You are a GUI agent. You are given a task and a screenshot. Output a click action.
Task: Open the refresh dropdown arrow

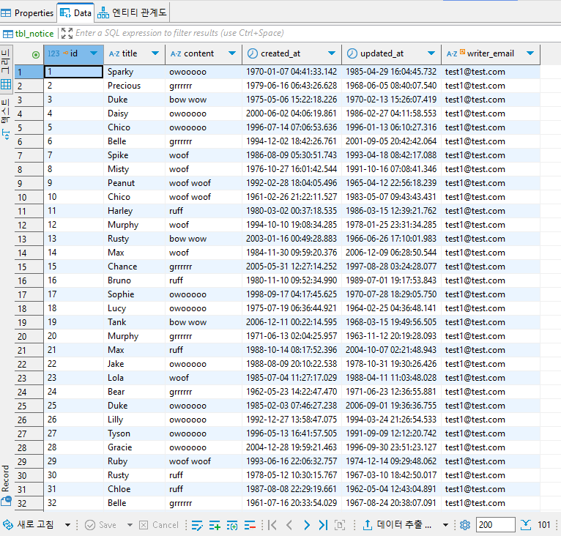click(67, 525)
